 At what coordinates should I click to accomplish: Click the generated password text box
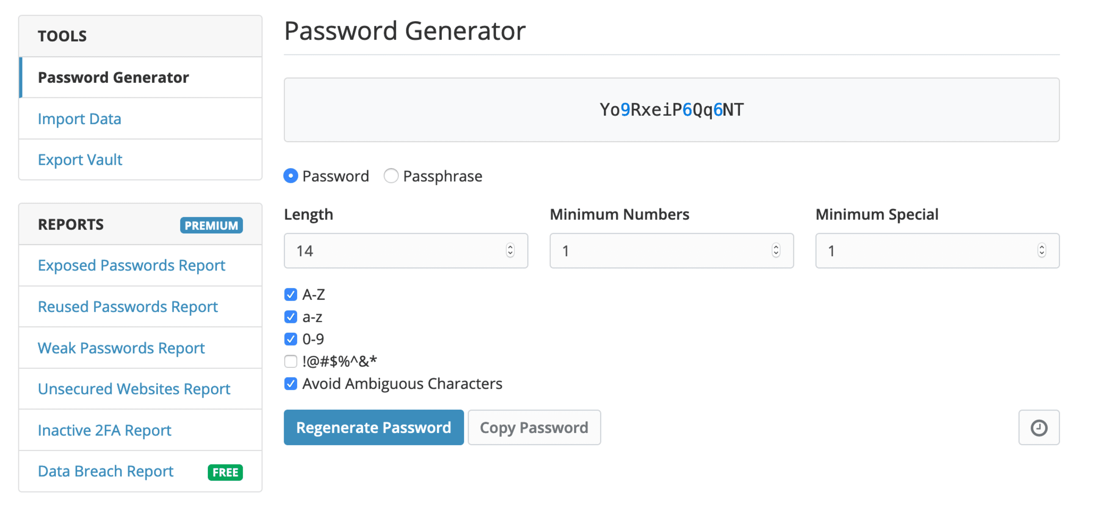click(671, 110)
